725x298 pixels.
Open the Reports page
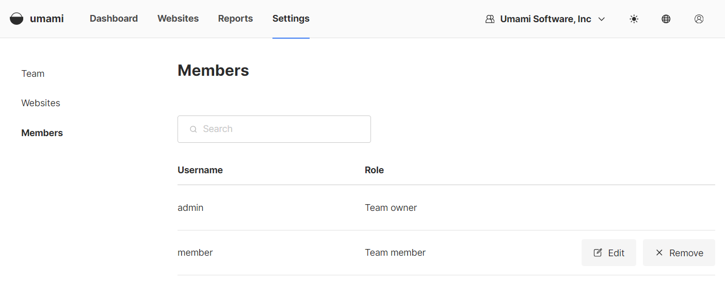tap(235, 19)
